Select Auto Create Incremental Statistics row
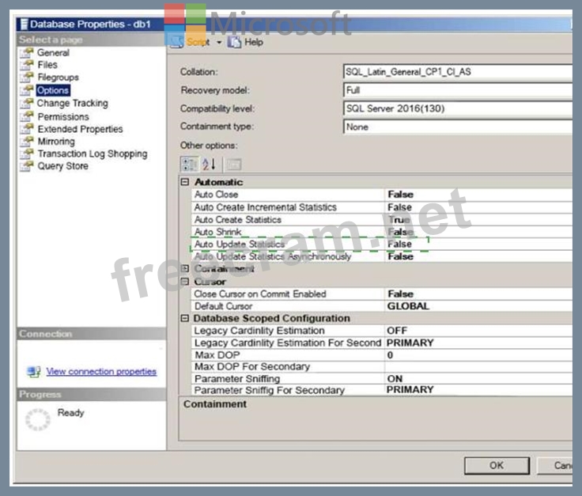Screen dimensions: 582x496 click(x=382, y=207)
